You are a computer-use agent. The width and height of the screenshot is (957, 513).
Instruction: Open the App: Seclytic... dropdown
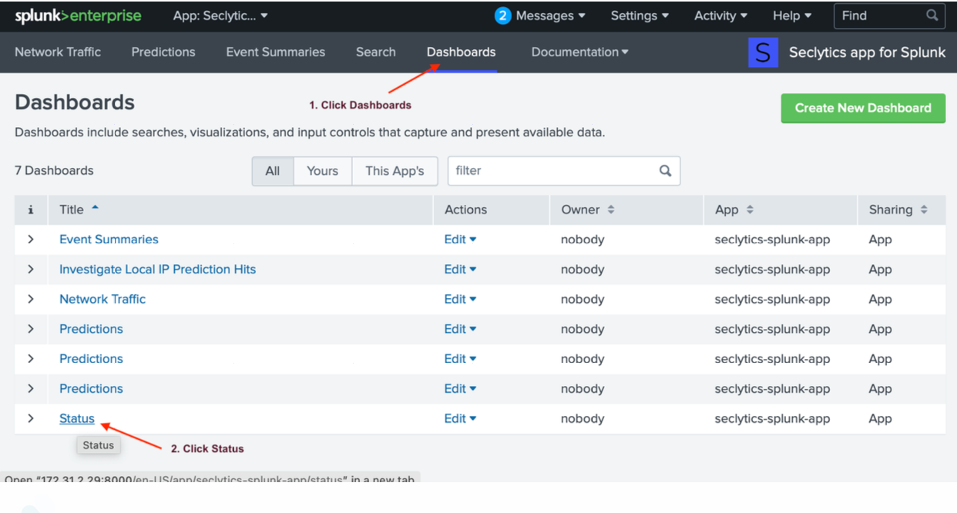(x=220, y=15)
